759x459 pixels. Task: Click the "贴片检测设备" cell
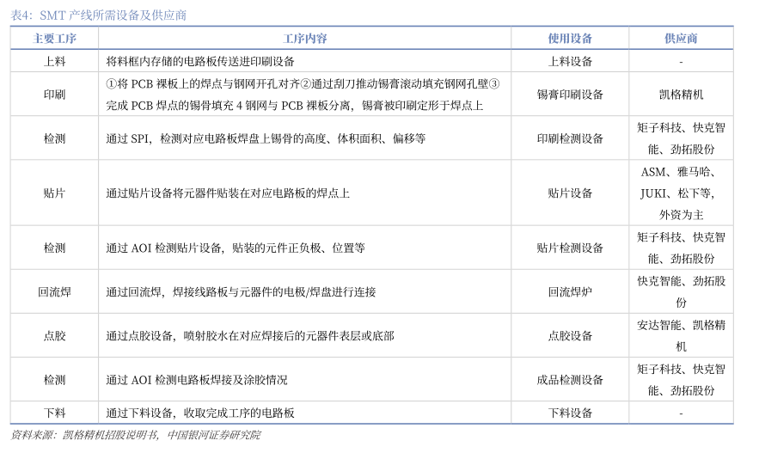click(570, 248)
